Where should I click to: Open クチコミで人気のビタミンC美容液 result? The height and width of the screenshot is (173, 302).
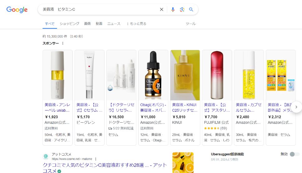click(x=105, y=168)
